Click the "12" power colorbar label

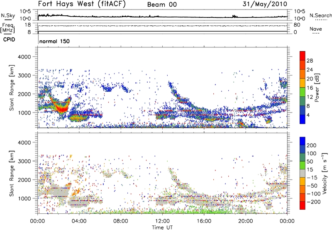click(x=310, y=97)
